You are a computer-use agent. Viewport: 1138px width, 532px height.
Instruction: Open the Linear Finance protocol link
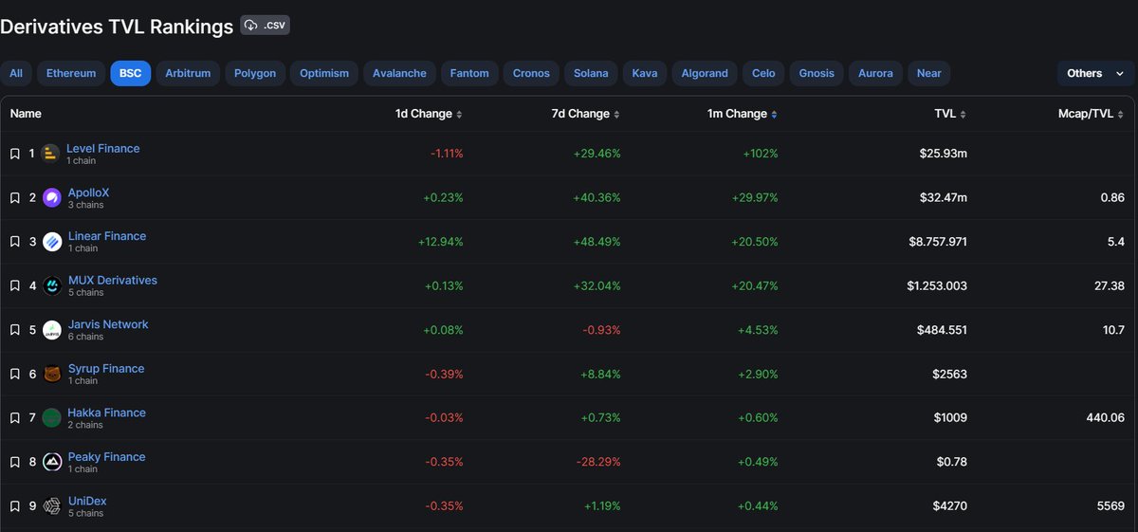point(107,236)
